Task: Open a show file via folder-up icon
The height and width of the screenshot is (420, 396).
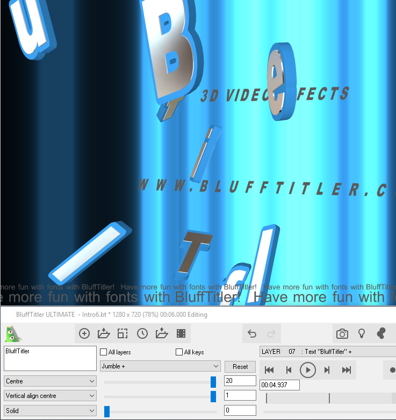Action: pyautogui.click(x=104, y=333)
